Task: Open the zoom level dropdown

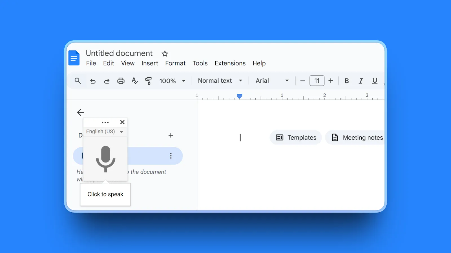Action: point(184,81)
